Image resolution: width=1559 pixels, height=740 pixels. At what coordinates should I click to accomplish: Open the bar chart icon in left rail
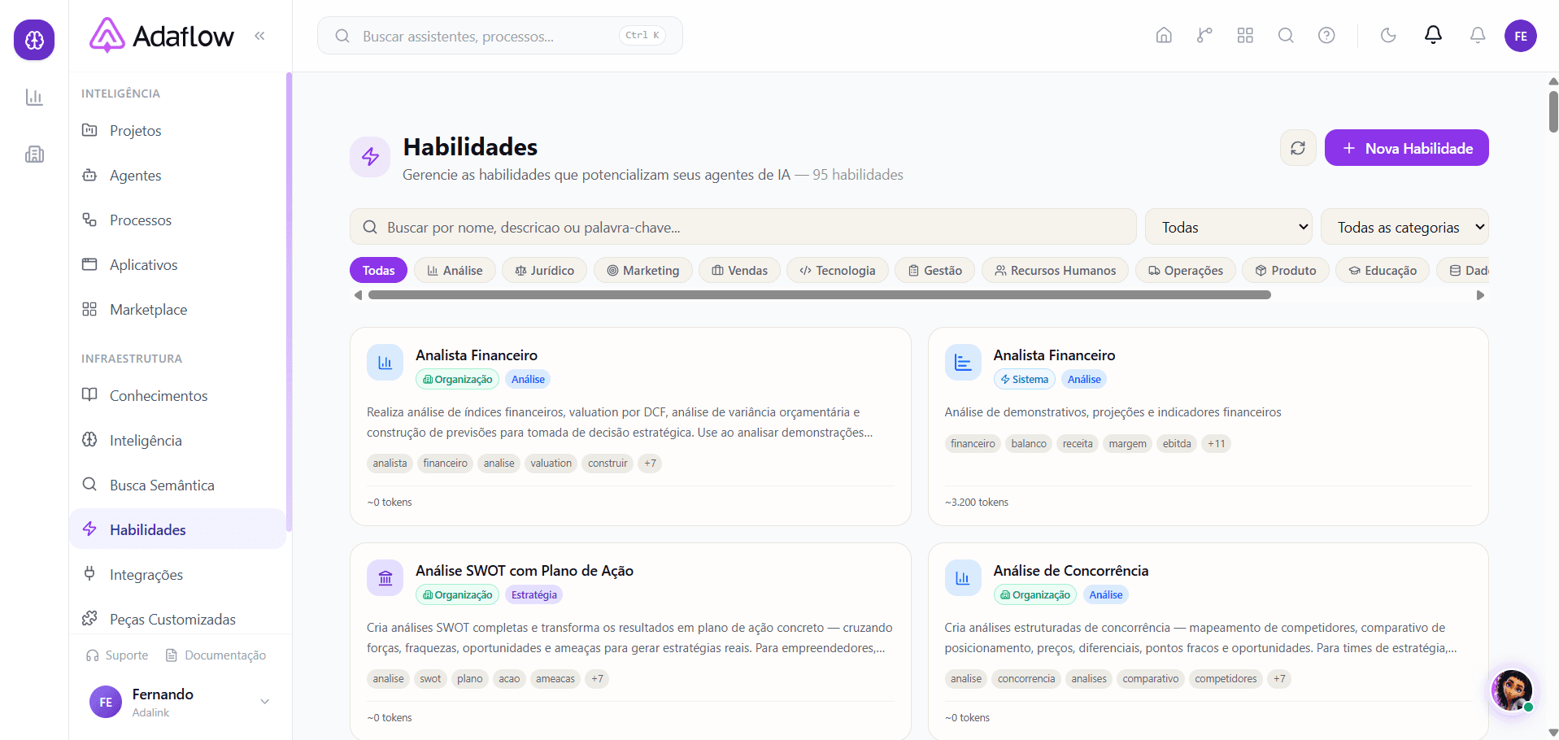click(x=34, y=98)
